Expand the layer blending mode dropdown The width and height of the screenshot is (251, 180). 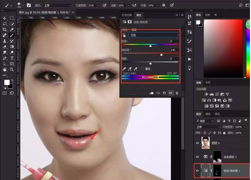click(x=208, y=127)
